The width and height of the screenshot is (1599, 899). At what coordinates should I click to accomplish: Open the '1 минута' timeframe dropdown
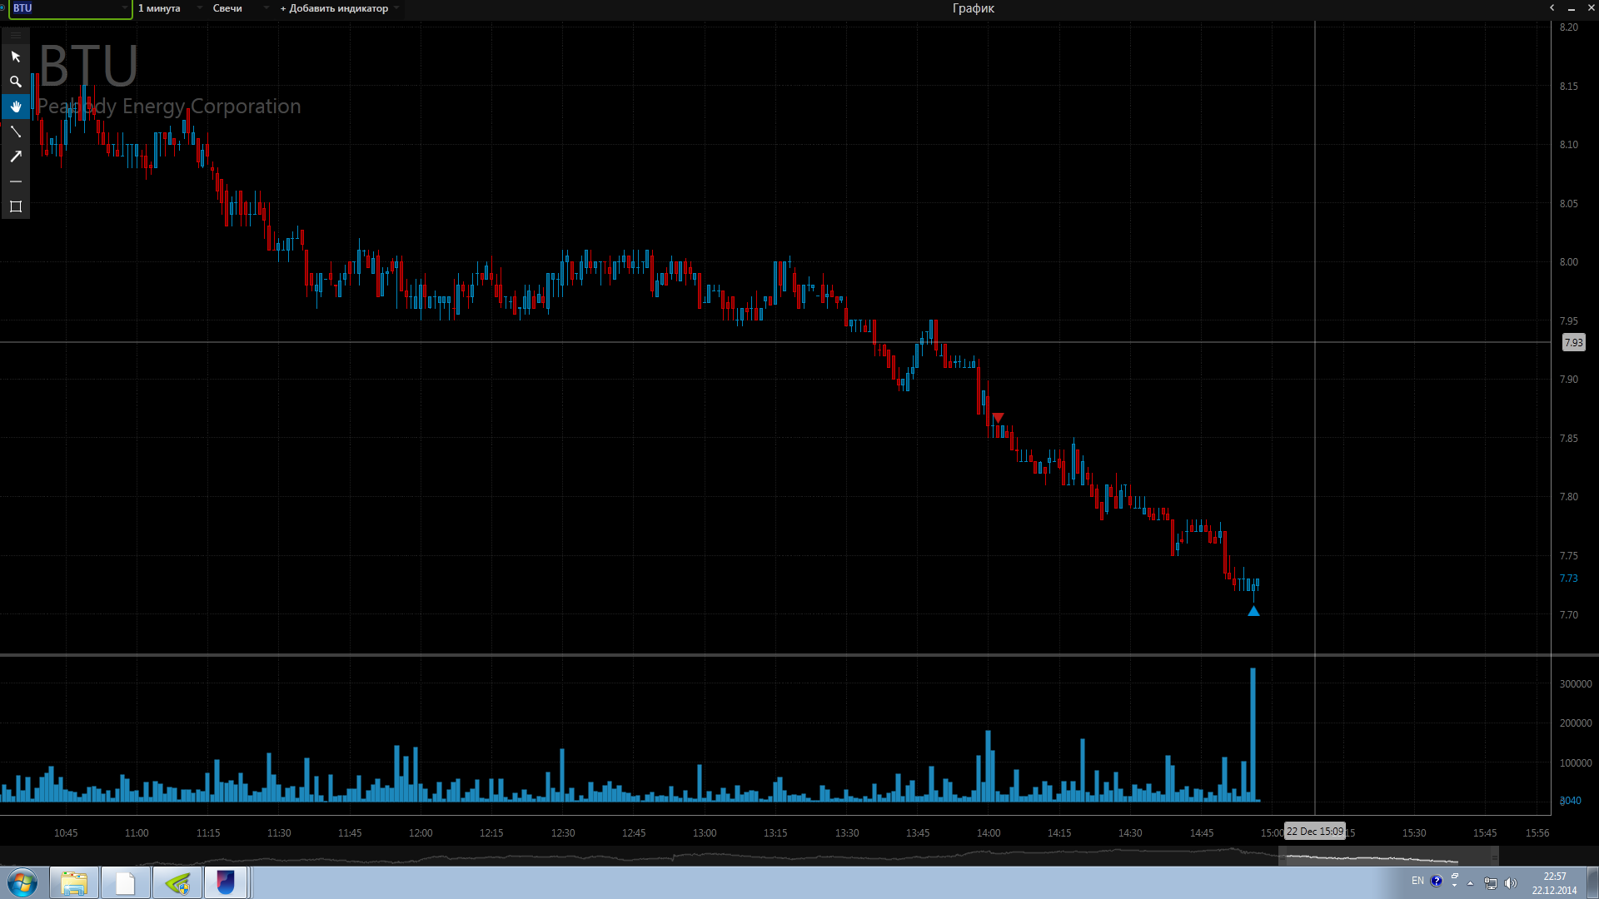tap(170, 8)
